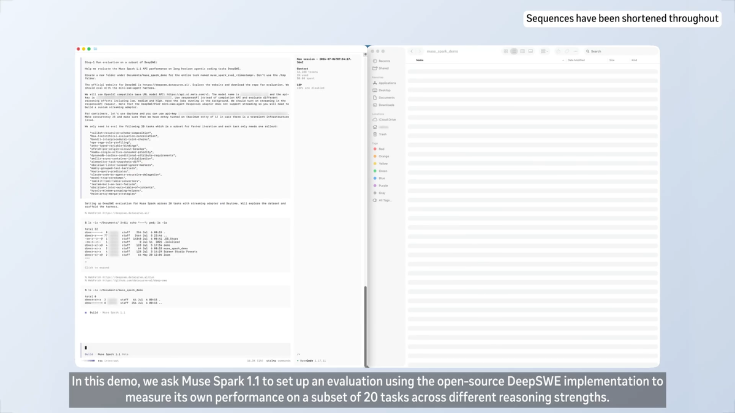The height and width of the screenshot is (413, 735).
Task: Select the Green tag in Finder
Action: click(380, 171)
